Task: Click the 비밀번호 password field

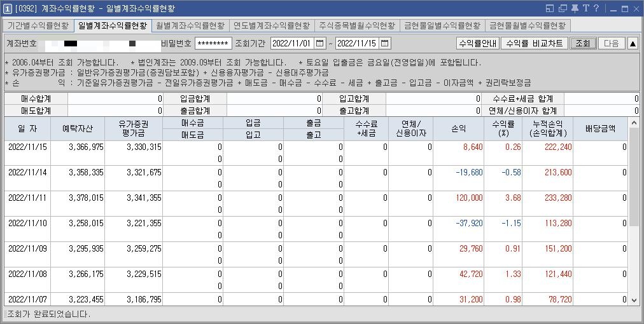Action: pyautogui.click(x=213, y=43)
